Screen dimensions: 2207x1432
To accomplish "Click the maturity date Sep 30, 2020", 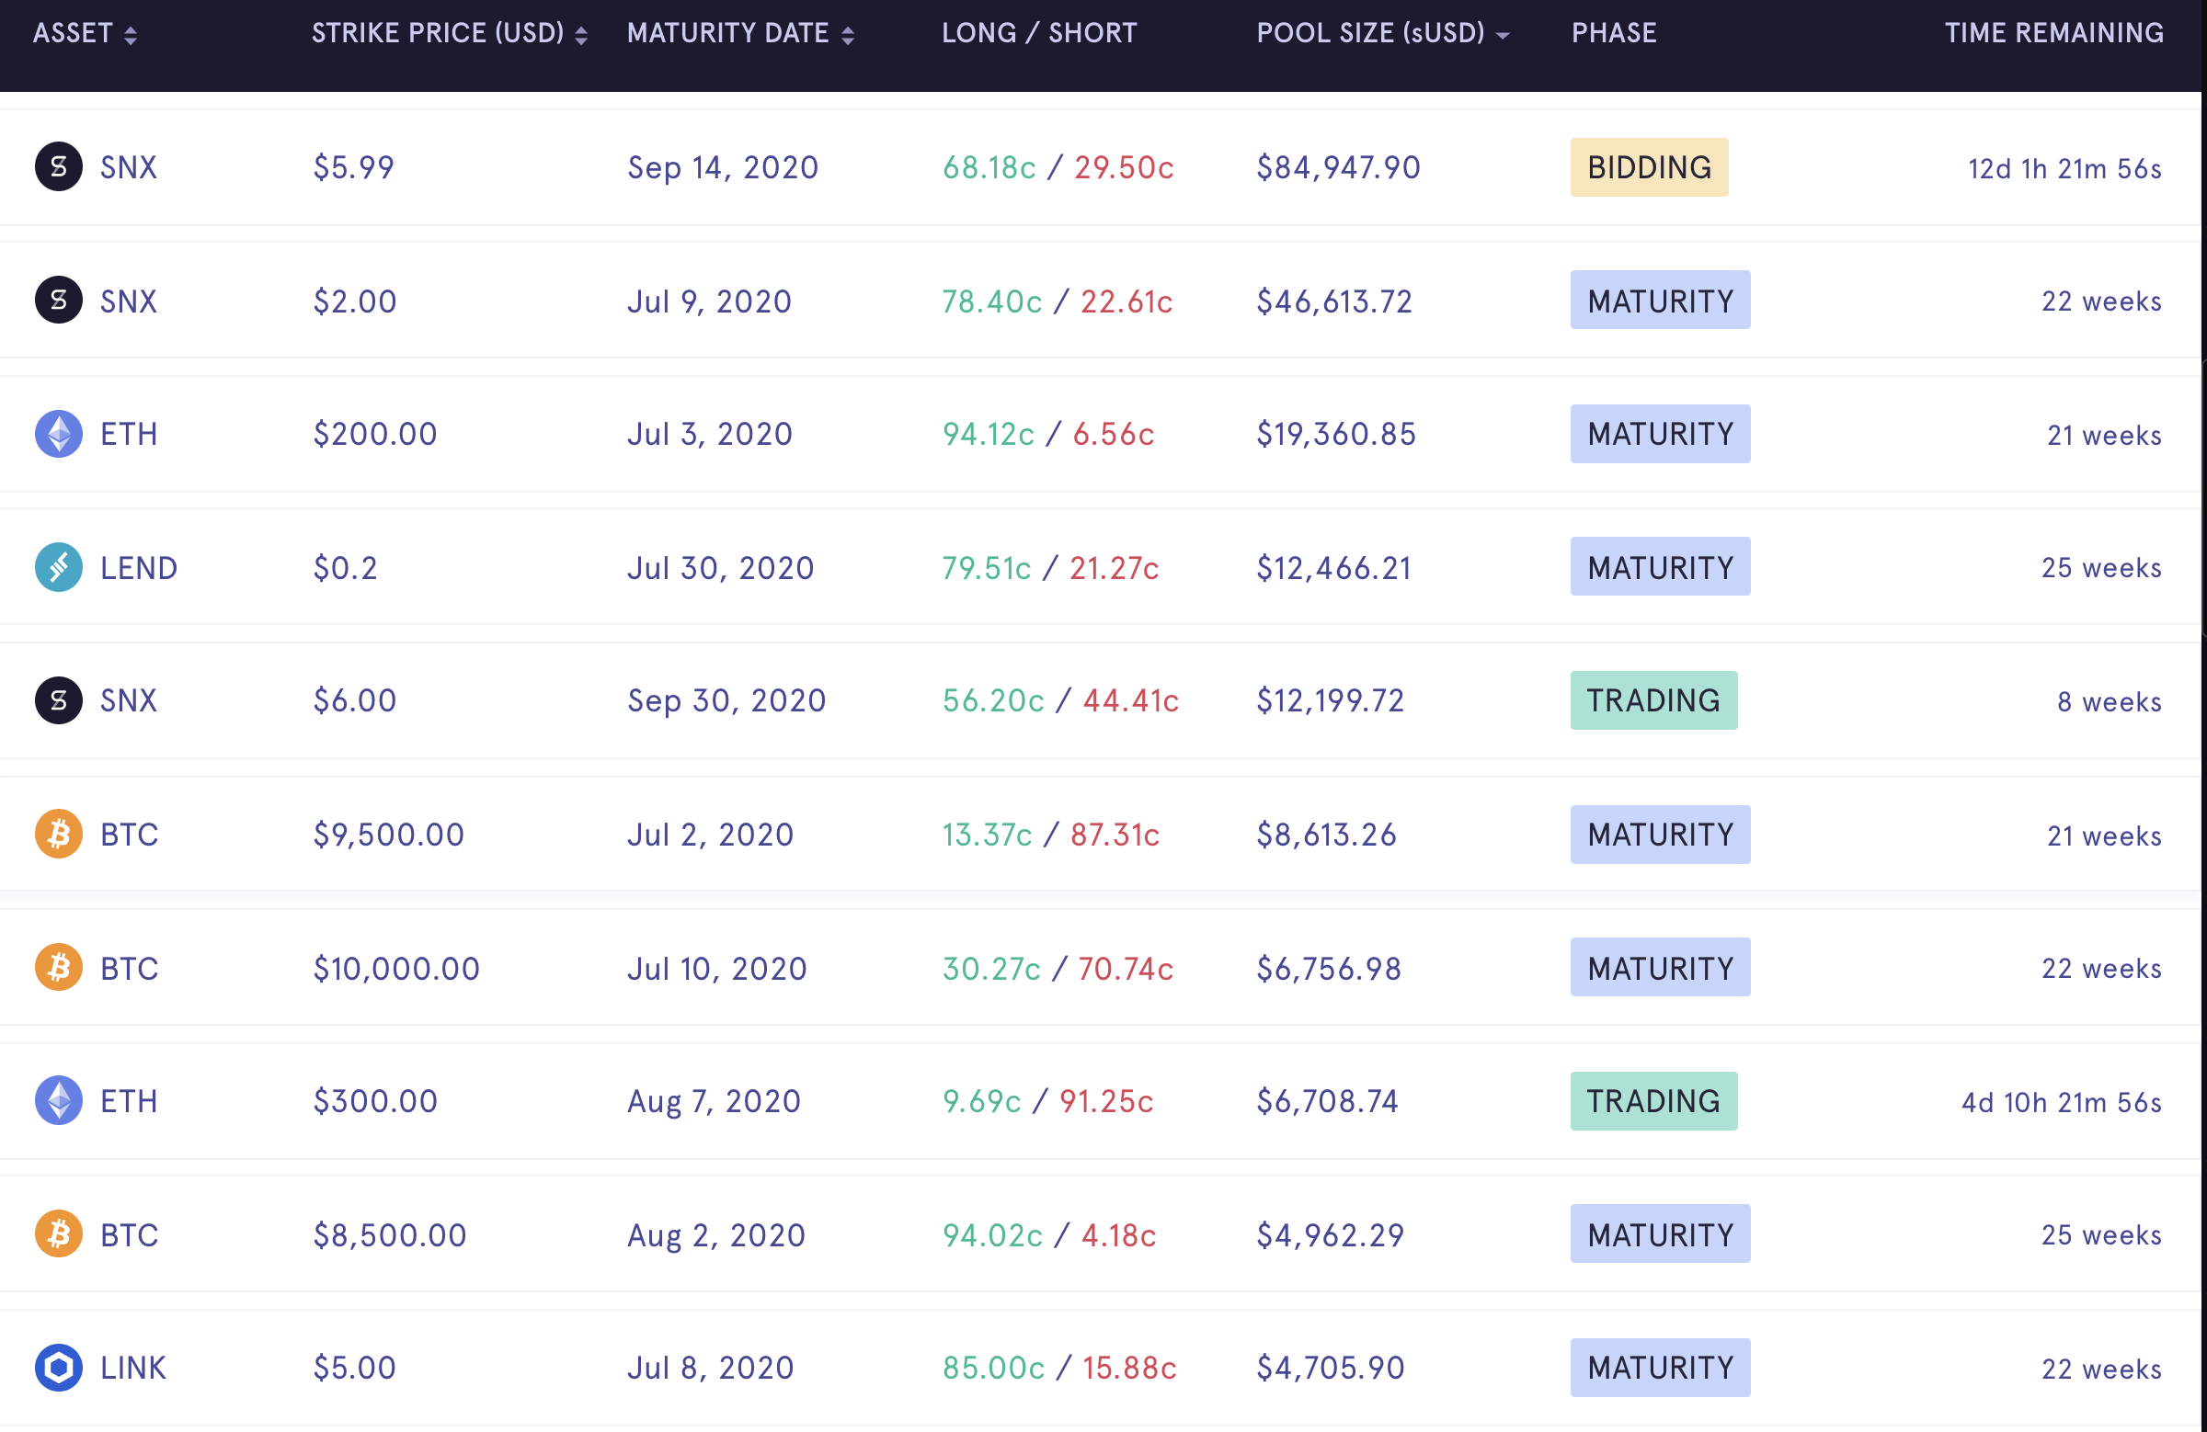I will pyautogui.click(x=726, y=701).
